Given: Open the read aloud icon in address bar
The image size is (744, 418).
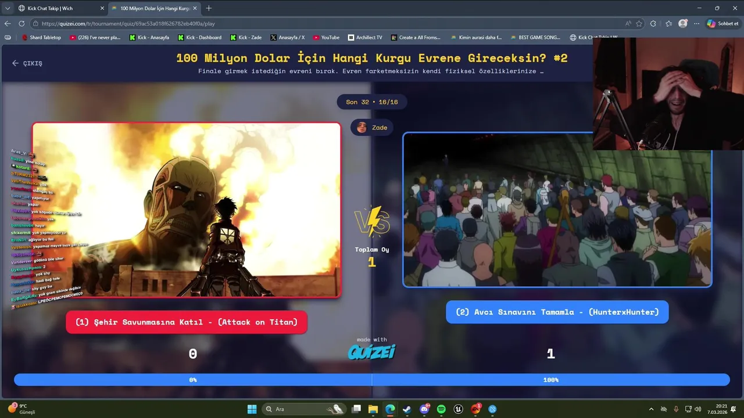Looking at the screenshot, I should point(628,24).
